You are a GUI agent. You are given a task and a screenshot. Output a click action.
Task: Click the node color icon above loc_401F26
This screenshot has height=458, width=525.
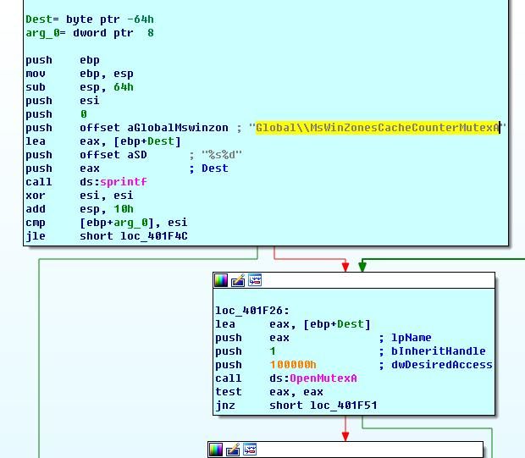pyautogui.click(x=221, y=280)
